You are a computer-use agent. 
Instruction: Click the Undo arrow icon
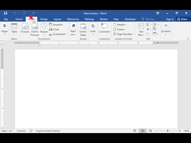14,13
